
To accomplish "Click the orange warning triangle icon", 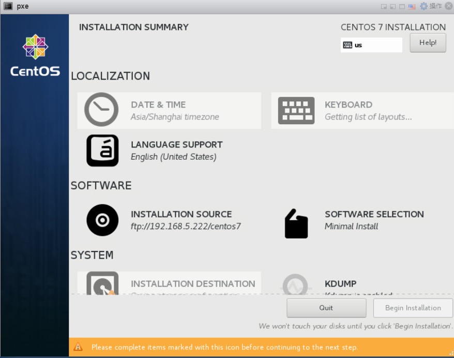I will point(78,347).
